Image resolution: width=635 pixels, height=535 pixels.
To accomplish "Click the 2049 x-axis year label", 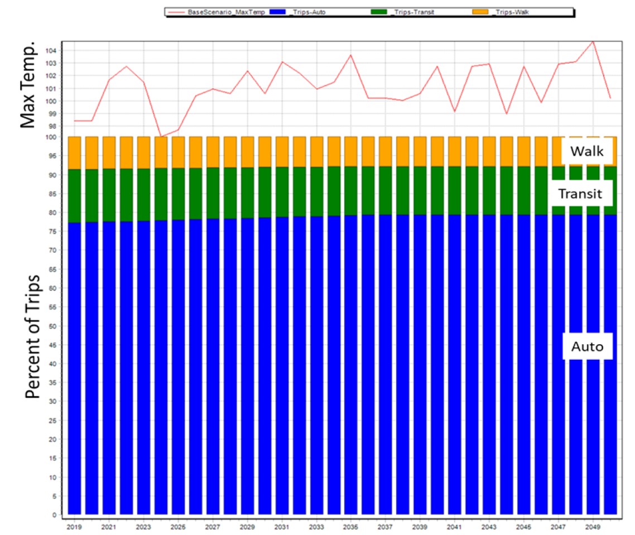I will (x=592, y=526).
